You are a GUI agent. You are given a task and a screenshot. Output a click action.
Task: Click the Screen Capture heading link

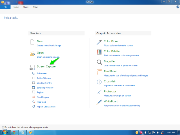point(46,66)
